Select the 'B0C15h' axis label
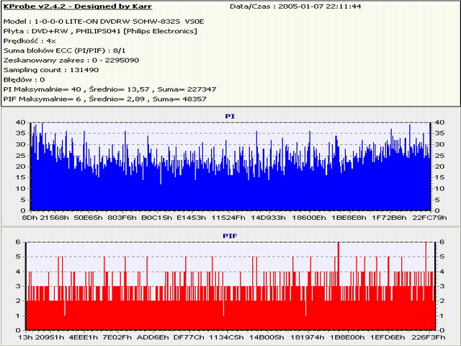 click(157, 218)
